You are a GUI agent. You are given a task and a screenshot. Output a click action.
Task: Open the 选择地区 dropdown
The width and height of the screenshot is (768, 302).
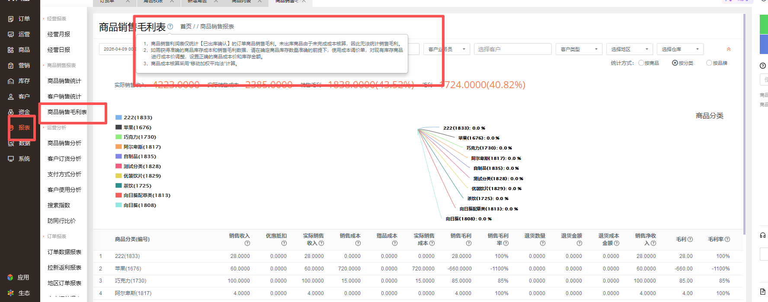[630, 49]
